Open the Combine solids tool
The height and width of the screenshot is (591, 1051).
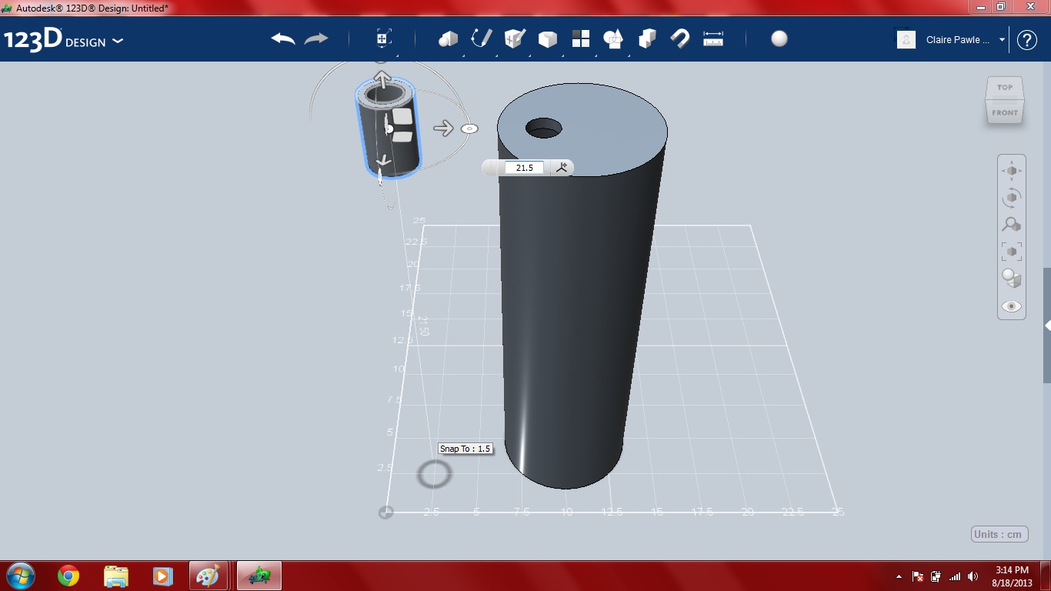(647, 38)
